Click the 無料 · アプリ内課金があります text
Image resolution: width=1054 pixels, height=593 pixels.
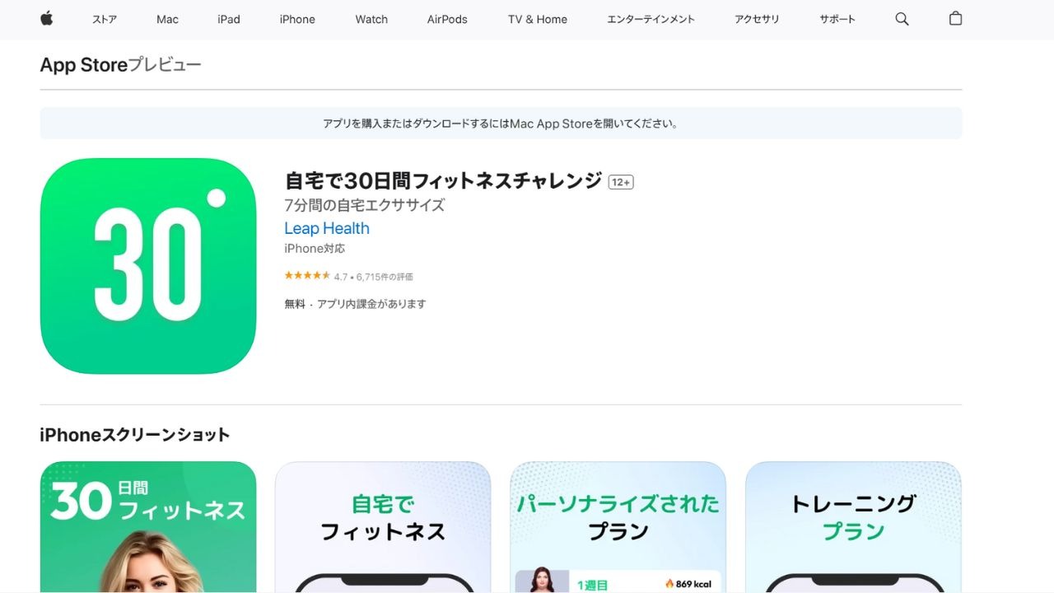[355, 304]
